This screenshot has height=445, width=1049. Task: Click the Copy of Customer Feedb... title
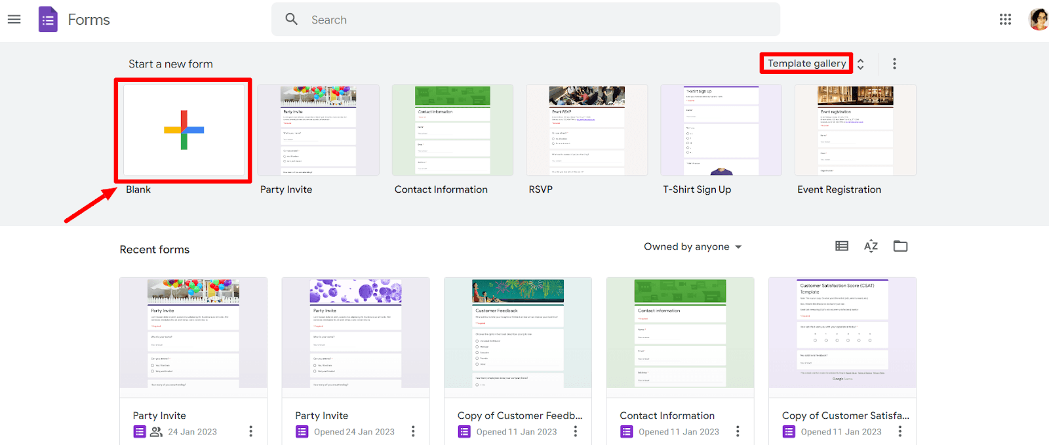520,416
